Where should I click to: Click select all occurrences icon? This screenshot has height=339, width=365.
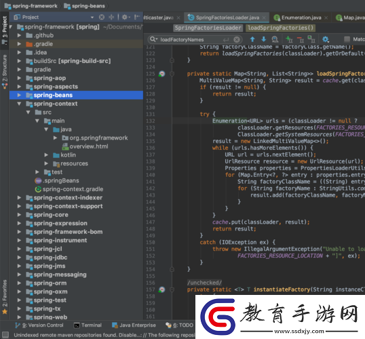coord(311,39)
